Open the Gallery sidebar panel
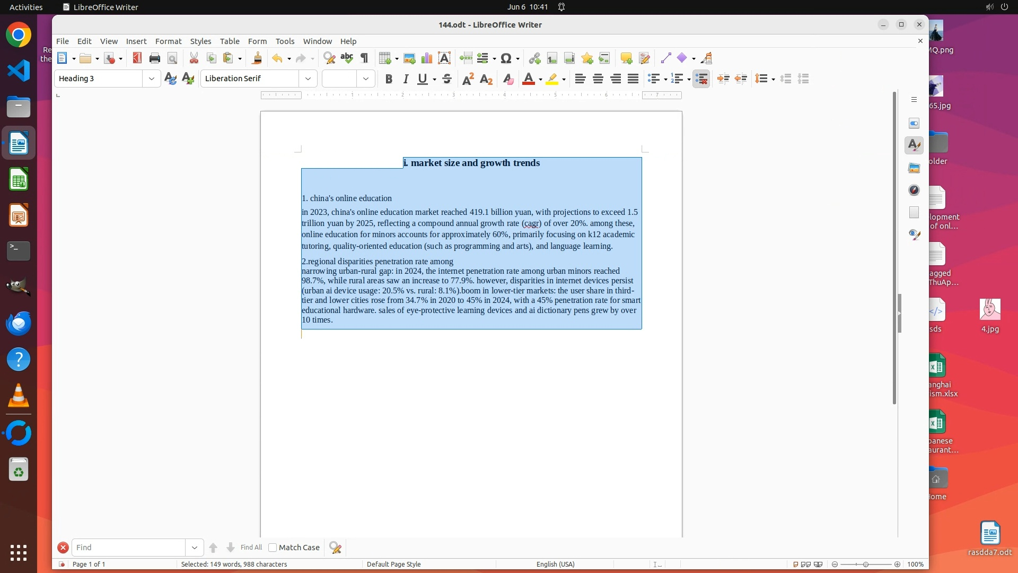1018x573 pixels. (914, 168)
